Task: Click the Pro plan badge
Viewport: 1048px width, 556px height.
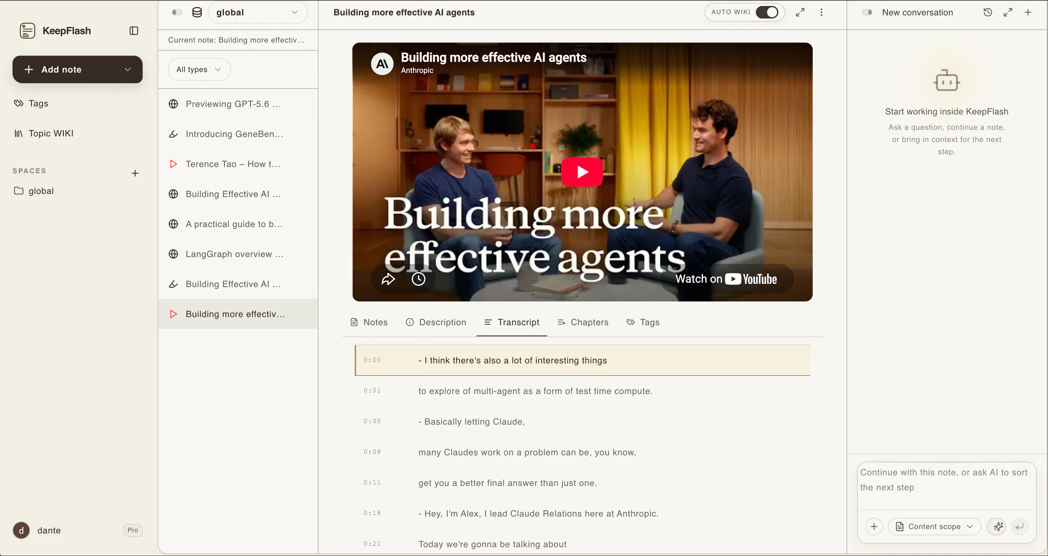Action: point(133,530)
